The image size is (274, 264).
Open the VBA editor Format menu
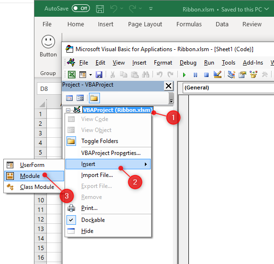163,63
